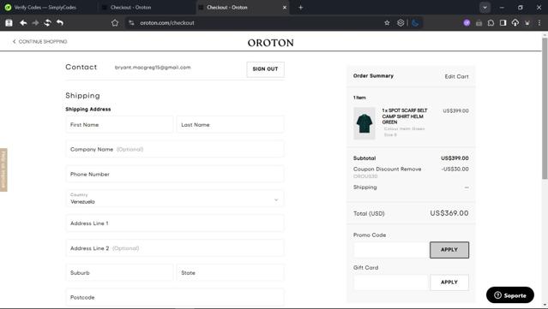Click the Gift Card input field
The width and height of the screenshot is (548, 309).
click(391, 282)
